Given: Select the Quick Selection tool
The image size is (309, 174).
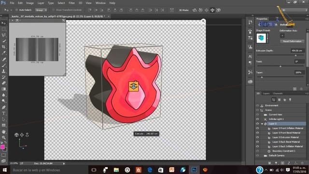Looking at the screenshot, I should [x=3, y=41].
